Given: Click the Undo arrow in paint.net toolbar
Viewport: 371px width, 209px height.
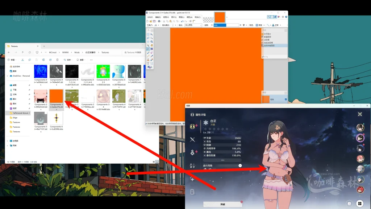Looking at the screenshot, I should pos(182,21).
